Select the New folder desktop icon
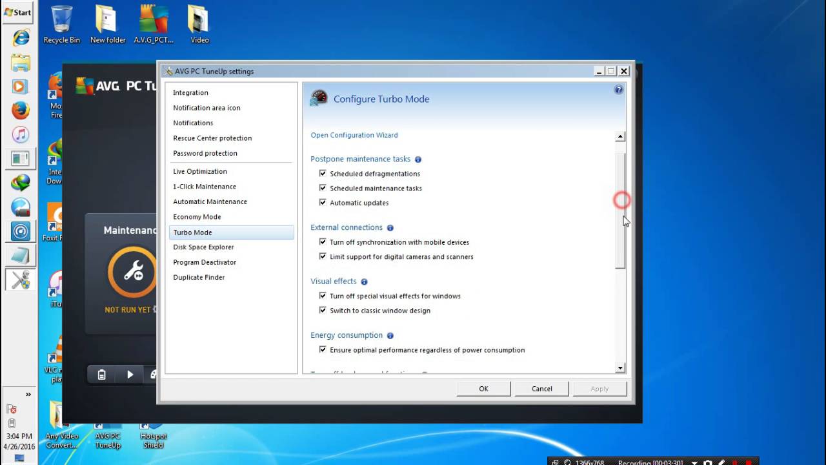Viewport: 826px width, 465px height. point(108,25)
